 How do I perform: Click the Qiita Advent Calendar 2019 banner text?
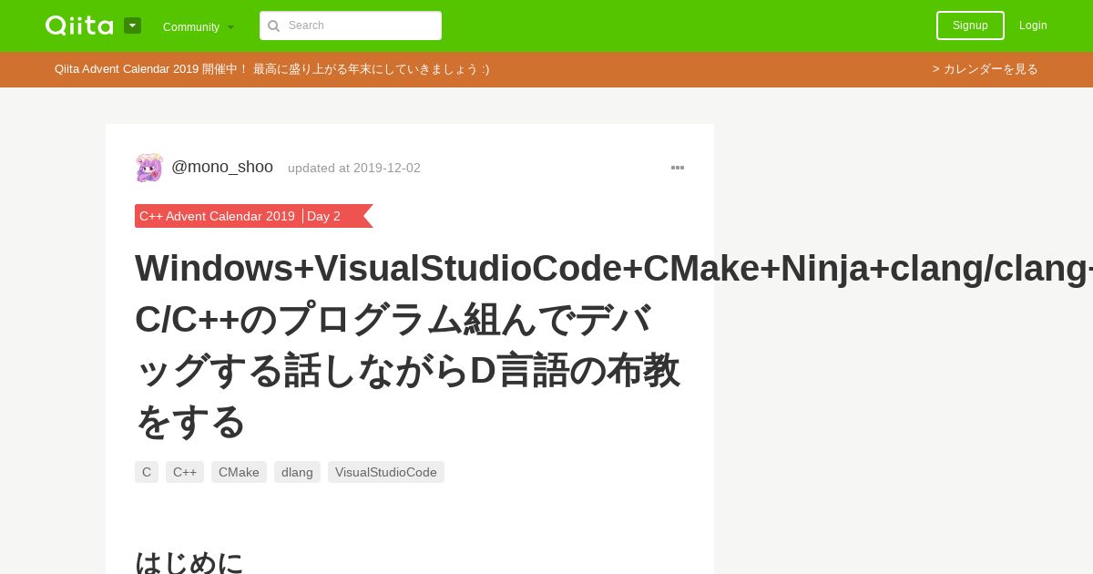271,69
